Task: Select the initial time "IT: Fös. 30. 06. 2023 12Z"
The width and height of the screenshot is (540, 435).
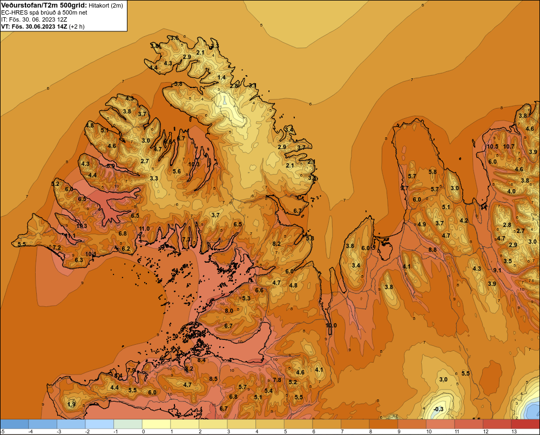Action: pos(34,19)
